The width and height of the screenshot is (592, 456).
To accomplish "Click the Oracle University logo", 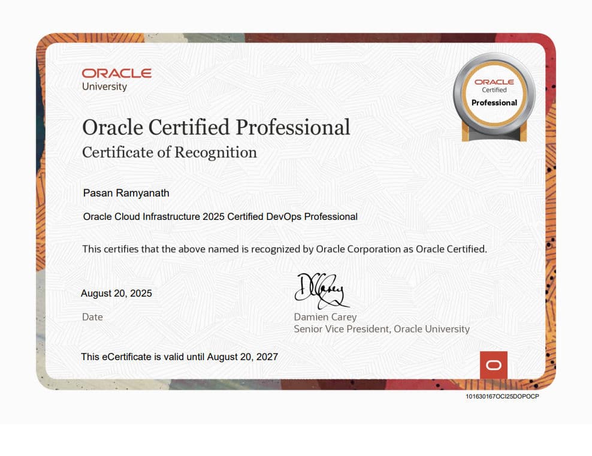I will pos(116,78).
